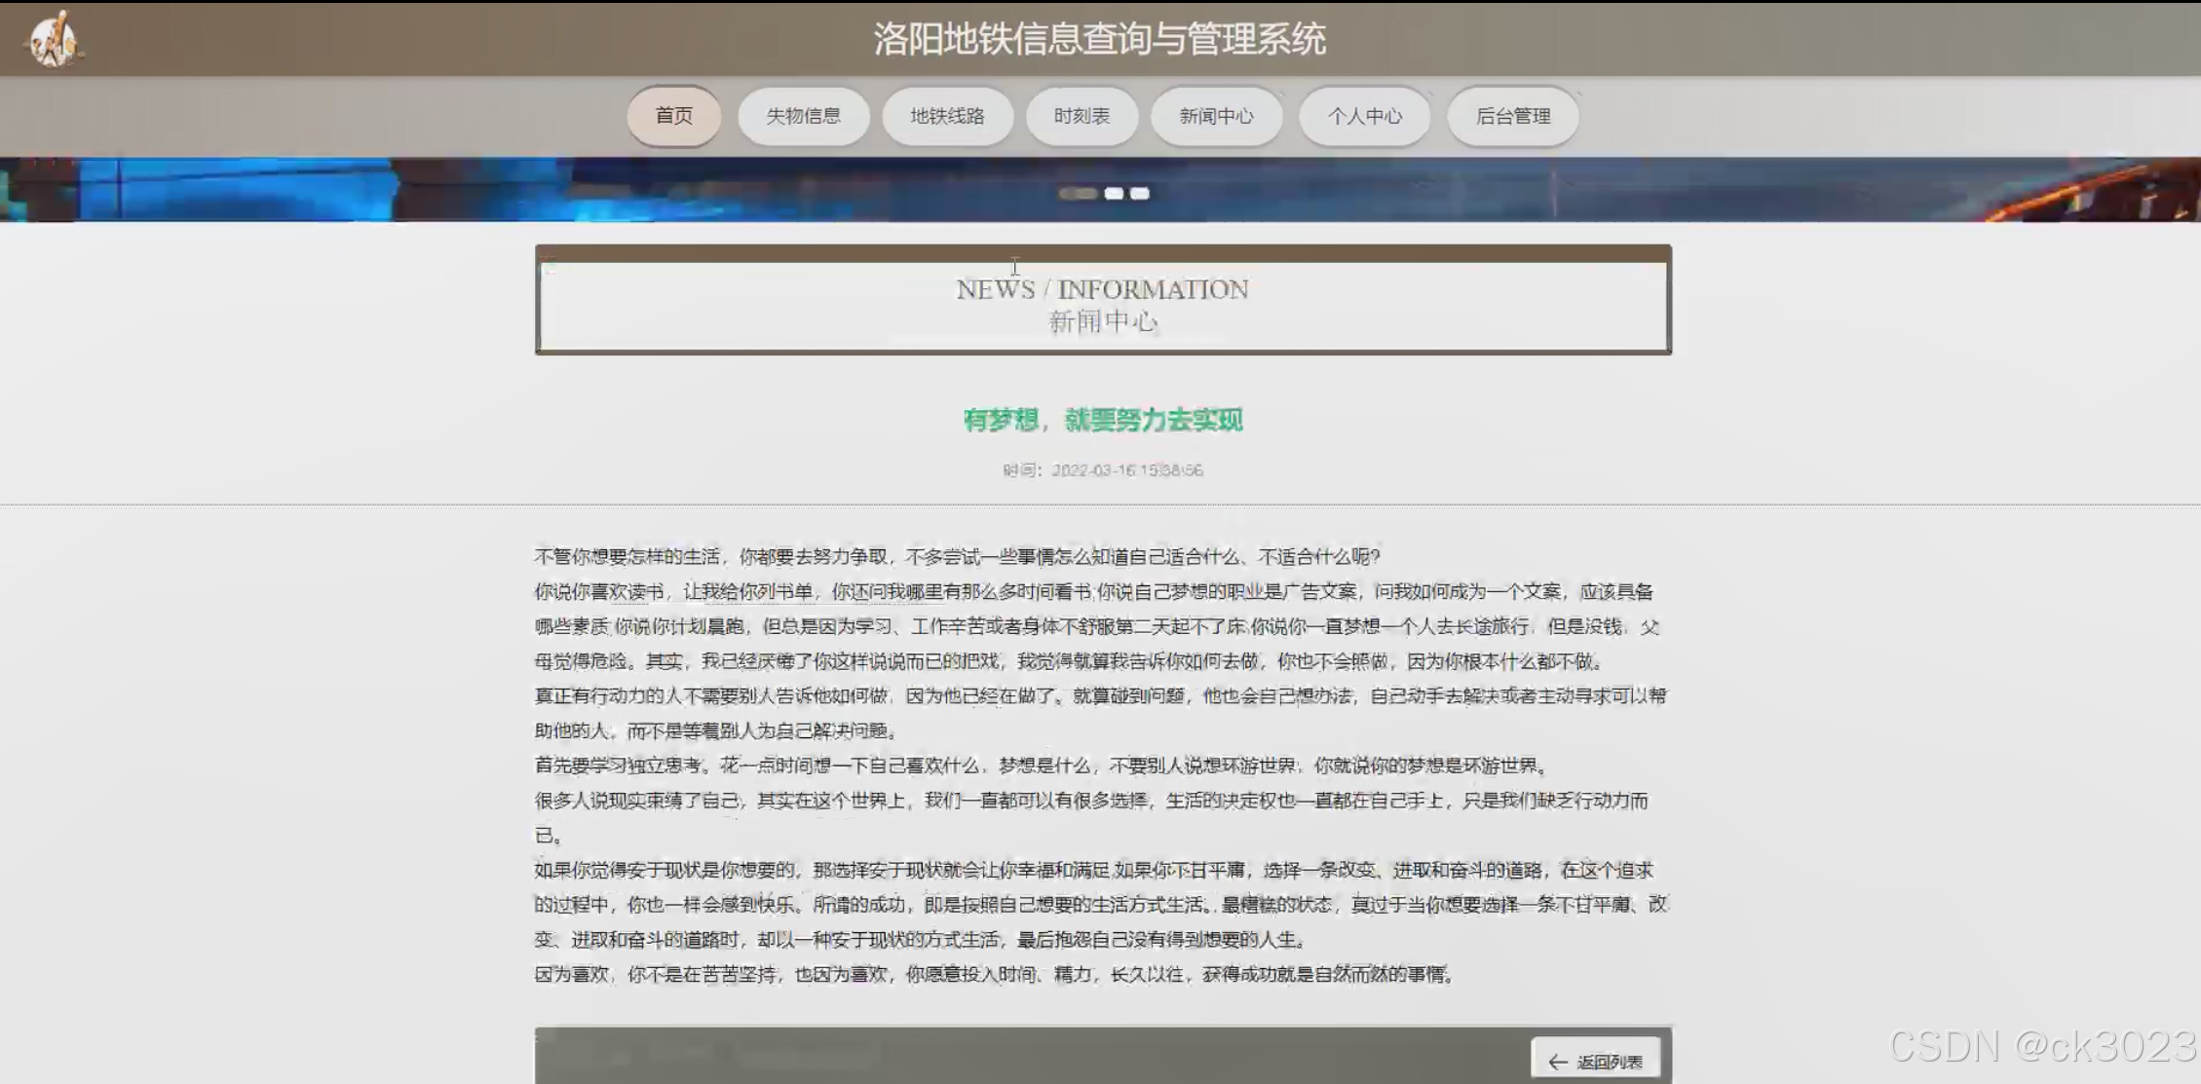Click the green article title 有梦想，就要努力去实现
Image resolution: width=2201 pixels, height=1084 pixels.
1102,420
